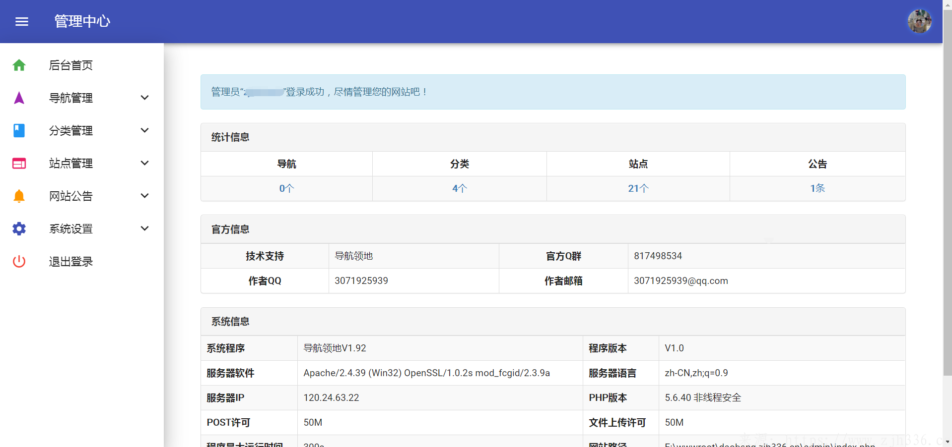Click the orange bell announcement icon
The width and height of the screenshot is (952, 447).
point(19,196)
